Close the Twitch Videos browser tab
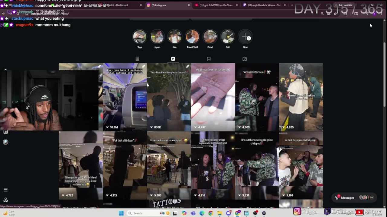 [285, 5]
